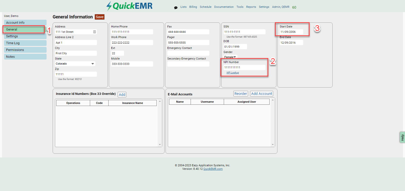Open the chat bubble messages icon
The image size is (405, 191).
pyautogui.click(x=176, y=8)
